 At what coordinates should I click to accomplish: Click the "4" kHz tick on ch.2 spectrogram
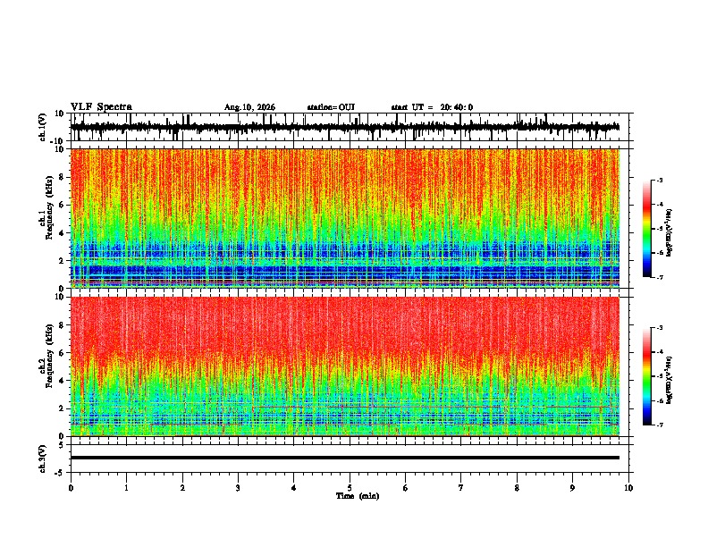pos(63,381)
